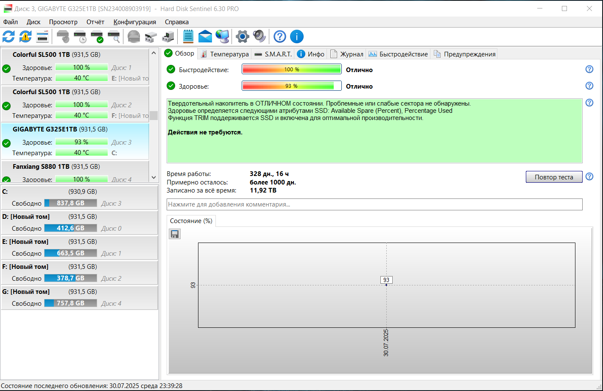Click the gray disk dome toolbar icon
603x391 pixels.
coord(134,36)
